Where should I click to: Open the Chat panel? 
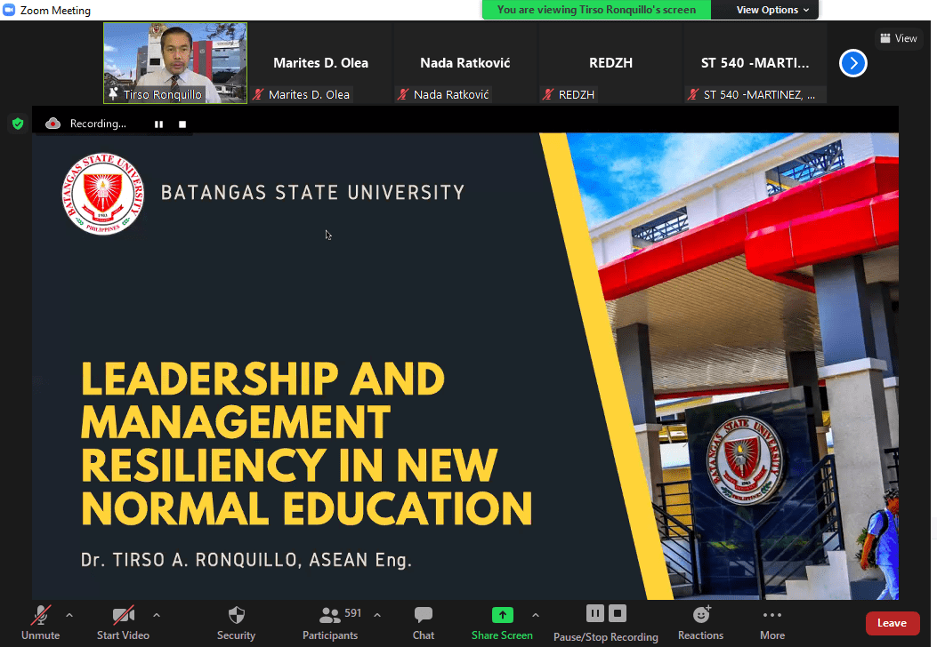[x=424, y=615]
